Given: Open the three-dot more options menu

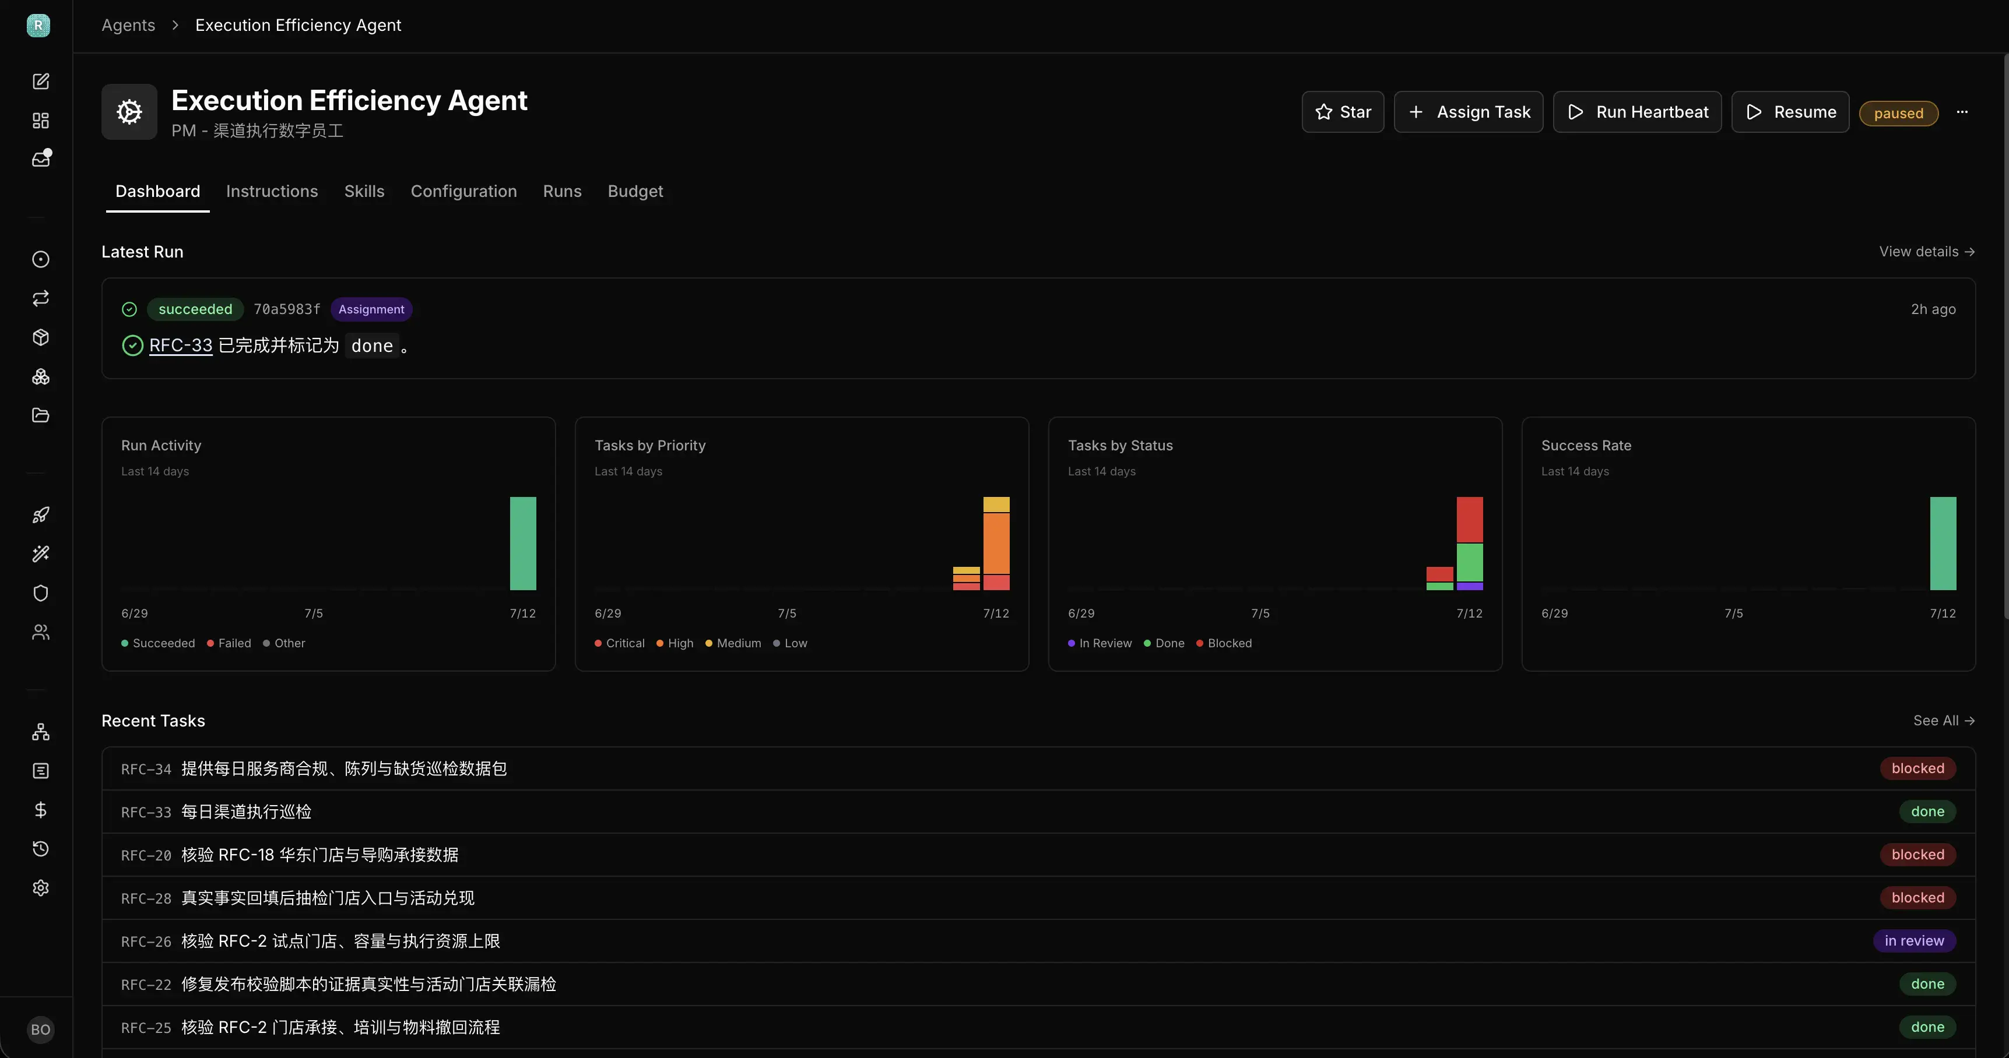Looking at the screenshot, I should [1962, 112].
